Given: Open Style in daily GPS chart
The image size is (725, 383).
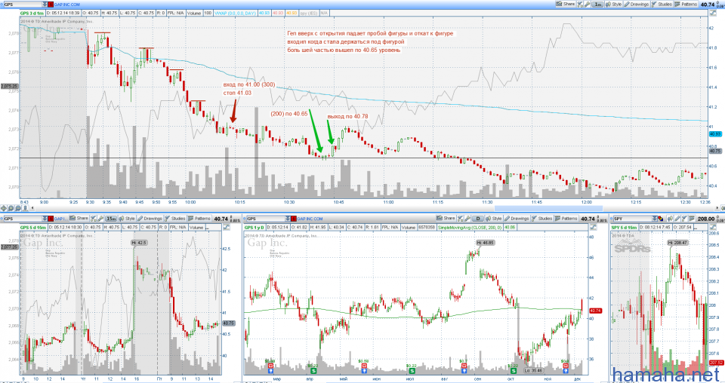Looking at the screenshot, I should pos(493,218).
